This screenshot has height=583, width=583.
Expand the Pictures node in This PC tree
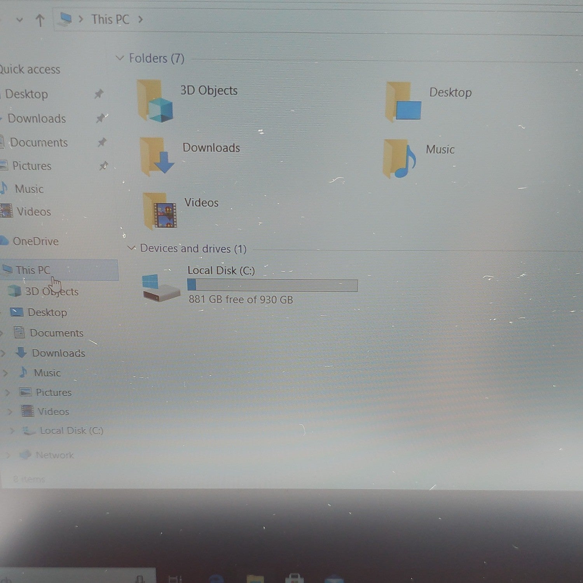(7, 393)
